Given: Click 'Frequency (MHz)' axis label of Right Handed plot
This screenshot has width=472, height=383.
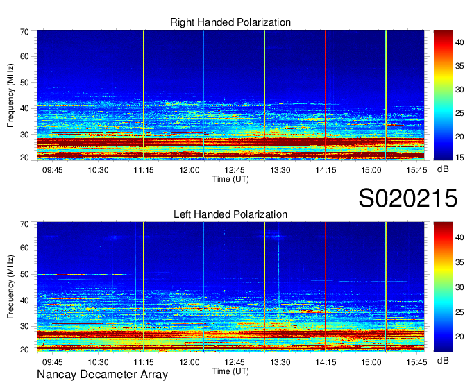Looking at the screenshot, I should pyautogui.click(x=10, y=95).
